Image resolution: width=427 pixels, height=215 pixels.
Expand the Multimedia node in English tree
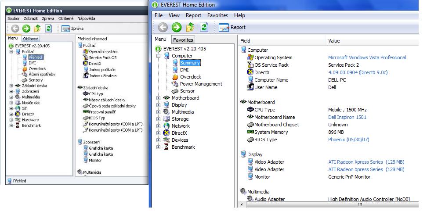pyautogui.click(x=158, y=112)
